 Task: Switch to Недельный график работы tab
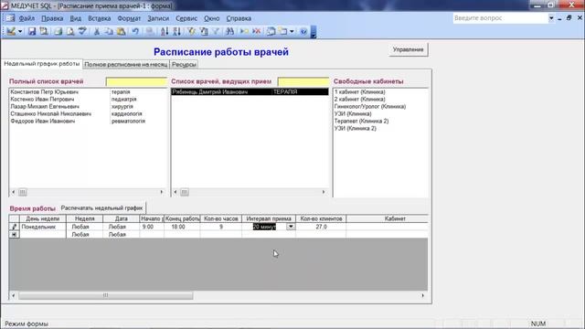42,64
